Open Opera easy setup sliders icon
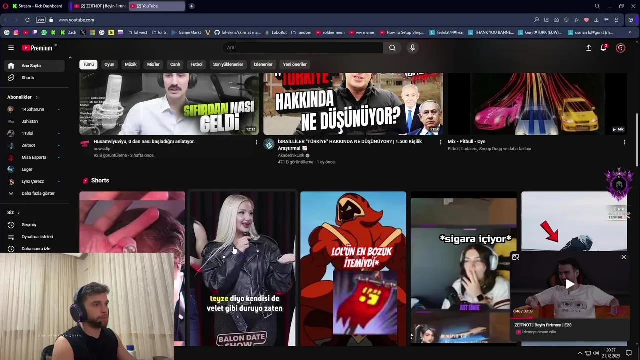The width and height of the screenshot is (640, 360). pyautogui.click(x=606, y=20)
